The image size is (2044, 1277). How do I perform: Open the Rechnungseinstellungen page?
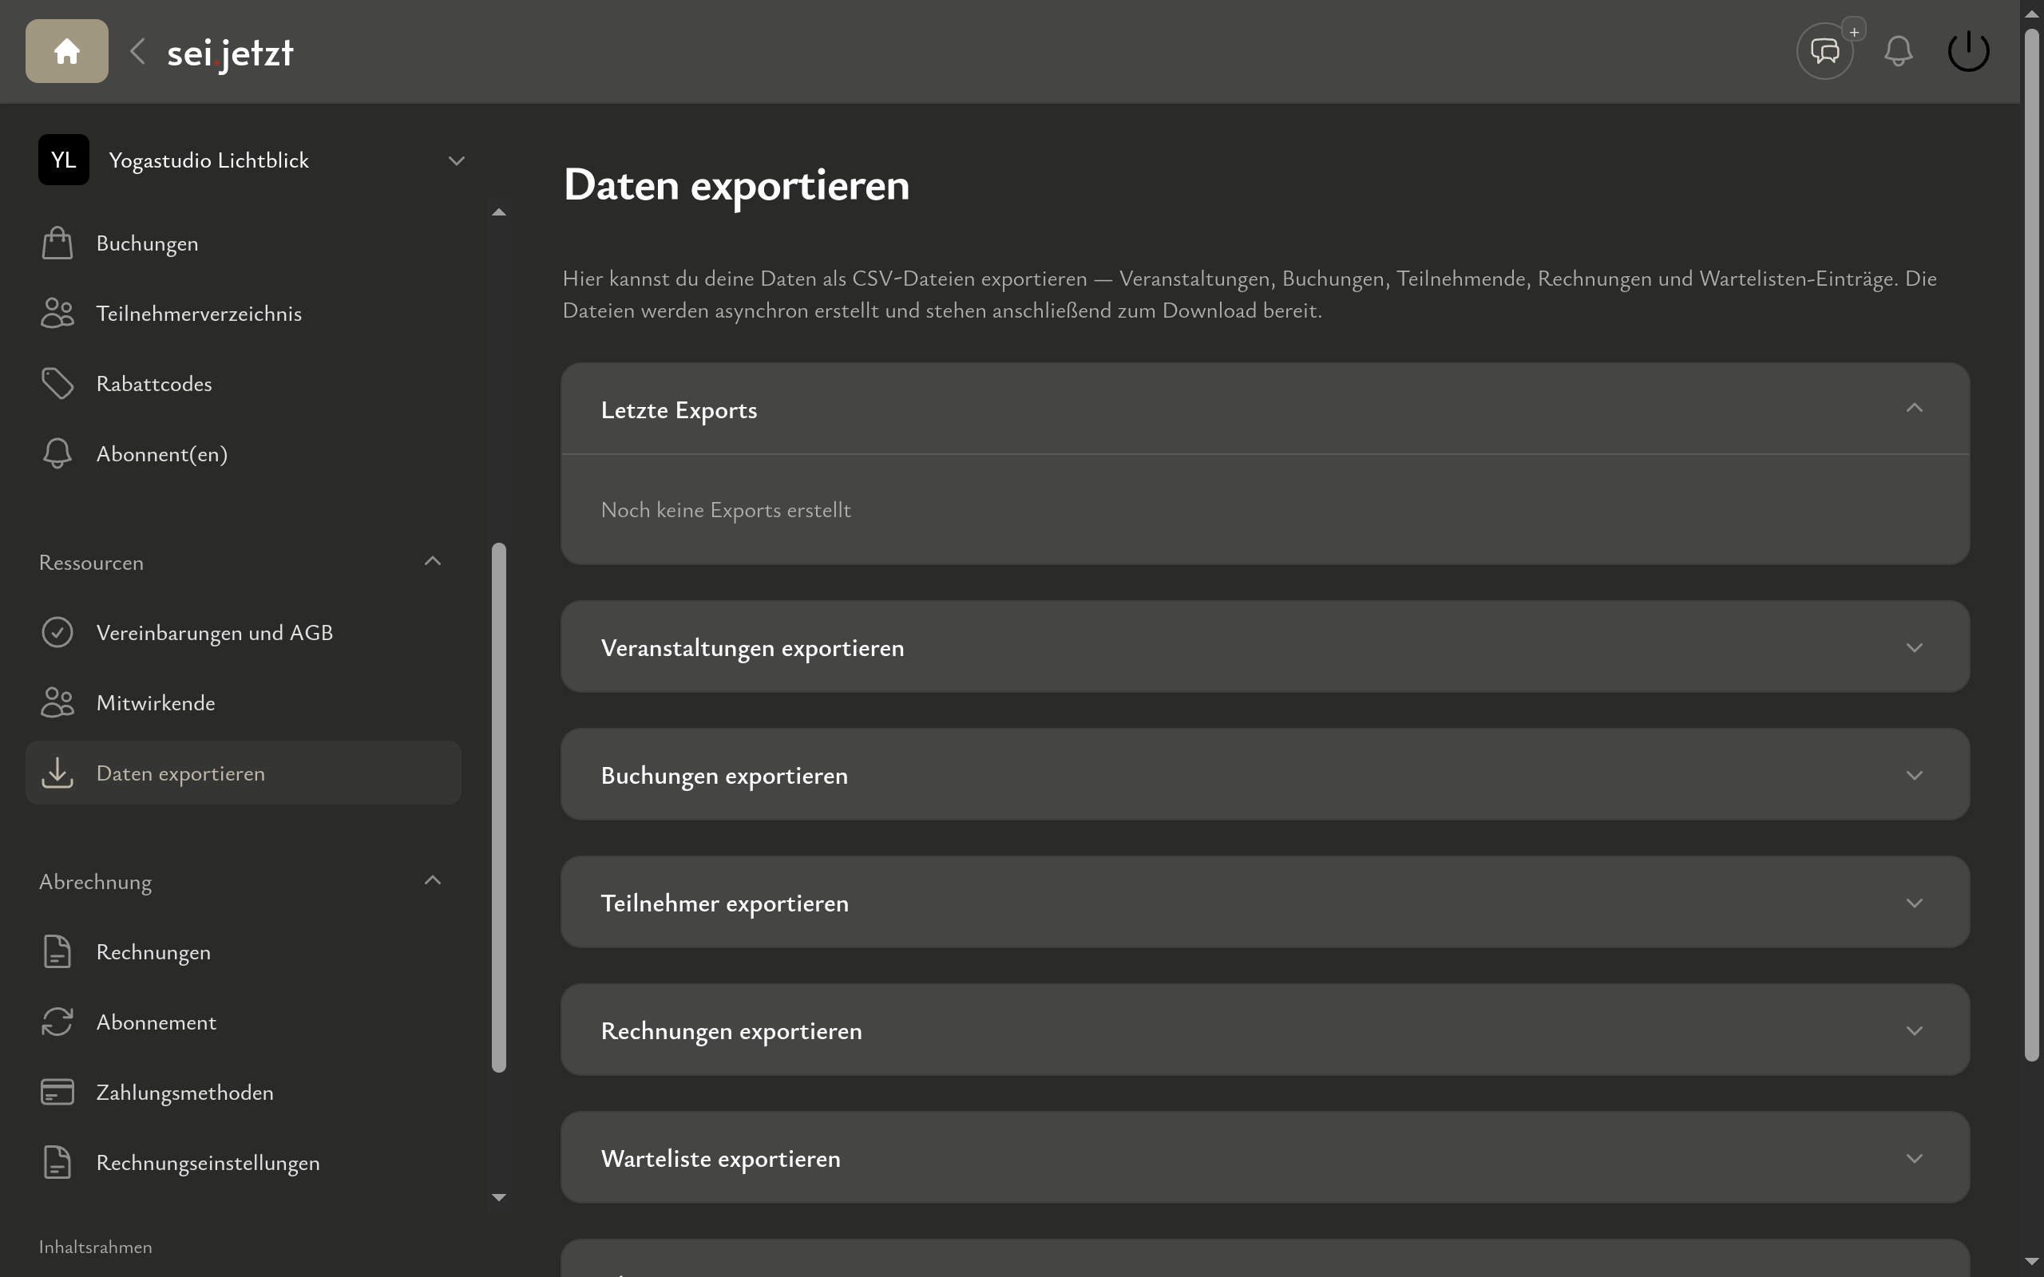coord(208,1162)
